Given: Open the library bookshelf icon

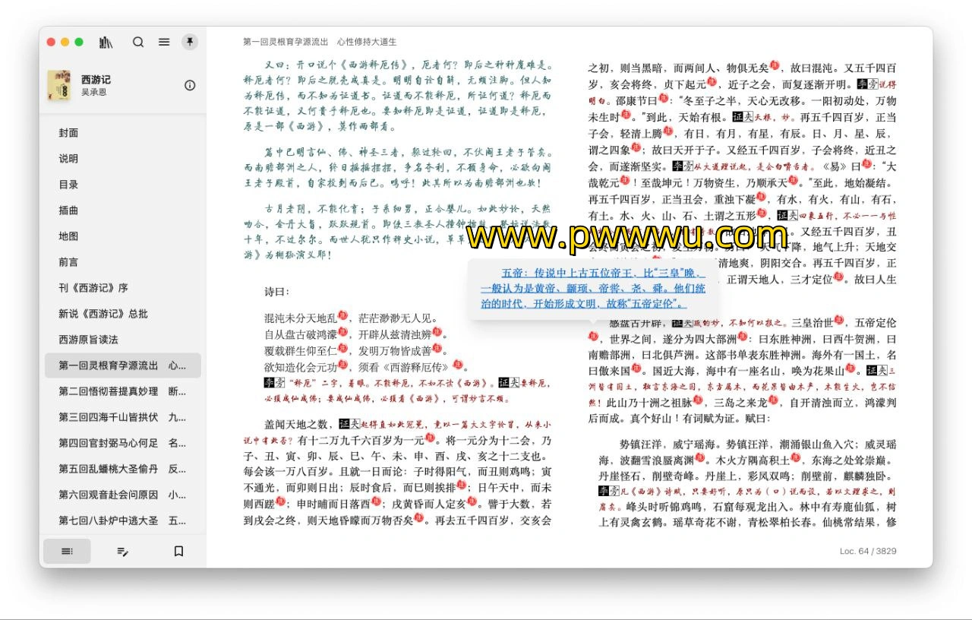Looking at the screenshot, I should point(106,43).
